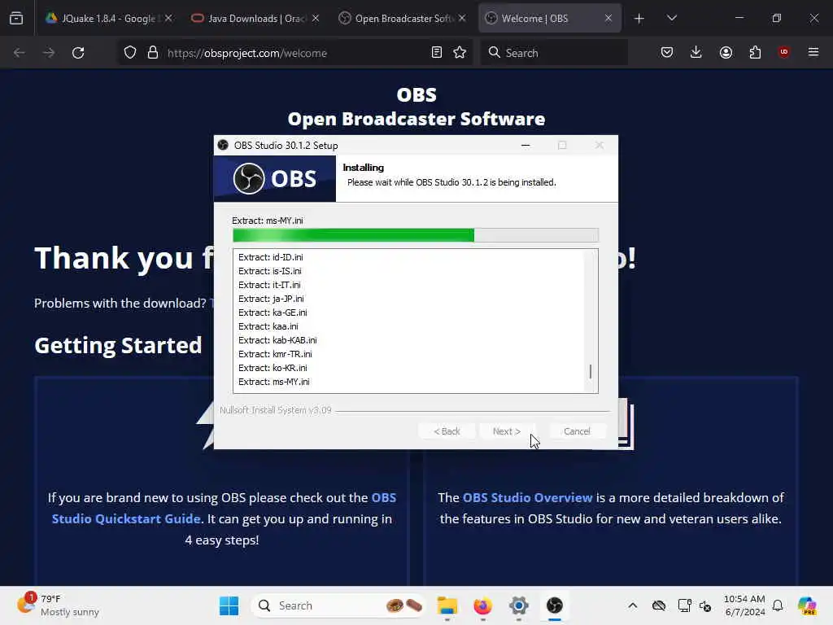Open the Firefox downloads panel

point(696,53)
